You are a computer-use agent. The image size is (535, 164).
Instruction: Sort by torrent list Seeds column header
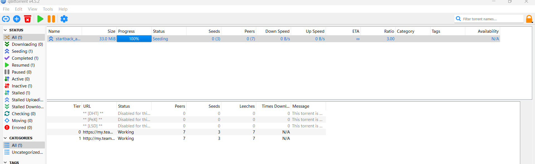(x=204, y=31)
